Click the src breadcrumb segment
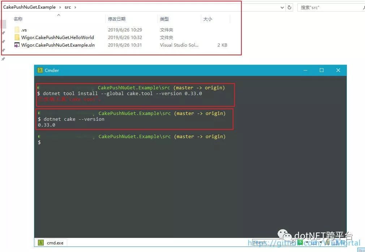Viewport: 365px width, 252px height. (x=68, y=7)
